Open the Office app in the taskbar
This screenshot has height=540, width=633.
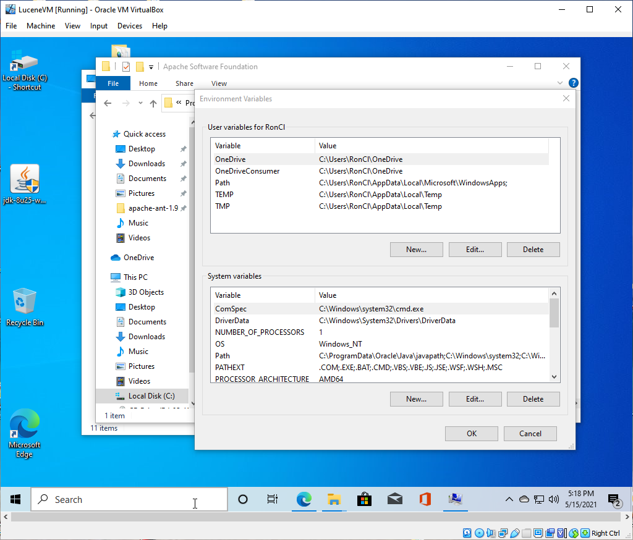pyautogui.click(x=425, y=499)
